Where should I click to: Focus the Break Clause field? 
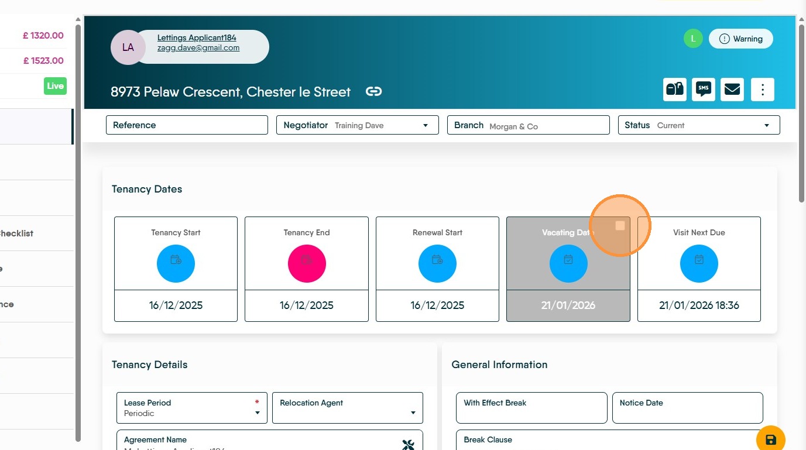click(x=610, y=440)
